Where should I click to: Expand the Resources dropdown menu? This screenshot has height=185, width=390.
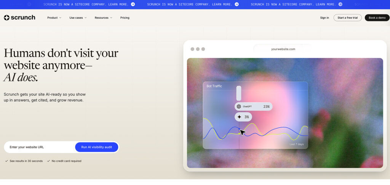pyautogui.click(x=104, y=18)
